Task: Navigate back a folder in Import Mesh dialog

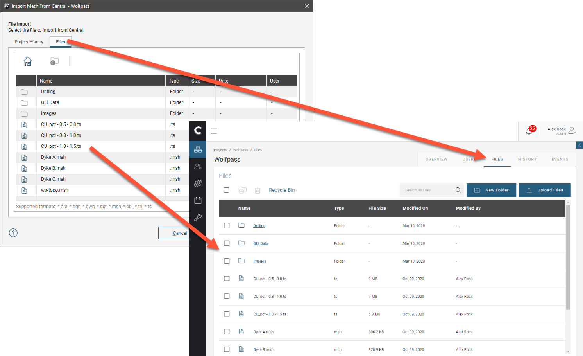Action: tap(54, 61)
